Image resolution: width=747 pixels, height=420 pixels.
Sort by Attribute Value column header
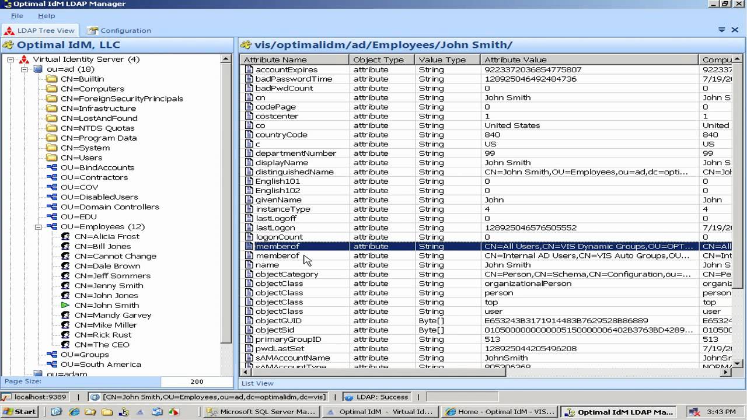coord(589,60)
